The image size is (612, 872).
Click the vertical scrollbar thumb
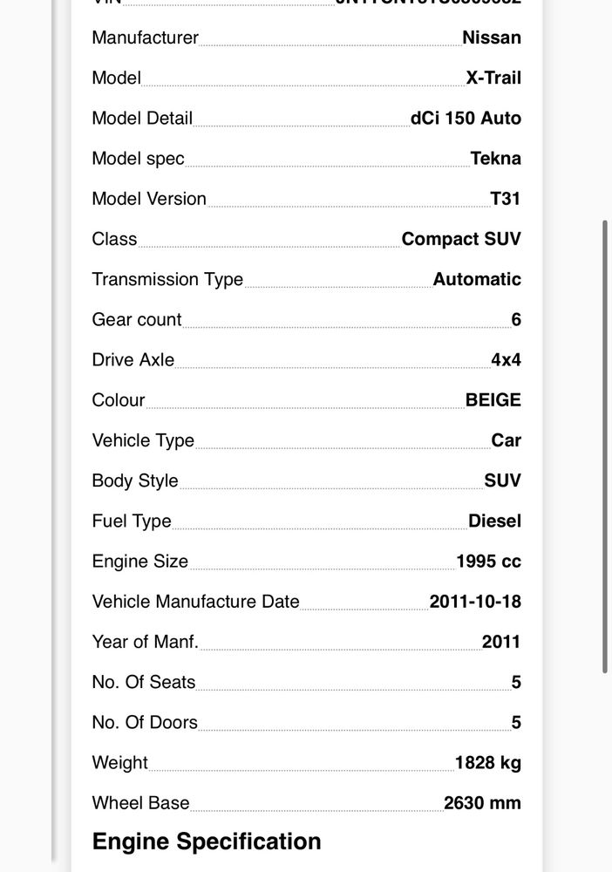pyautogui.click(x=605, y=446)
